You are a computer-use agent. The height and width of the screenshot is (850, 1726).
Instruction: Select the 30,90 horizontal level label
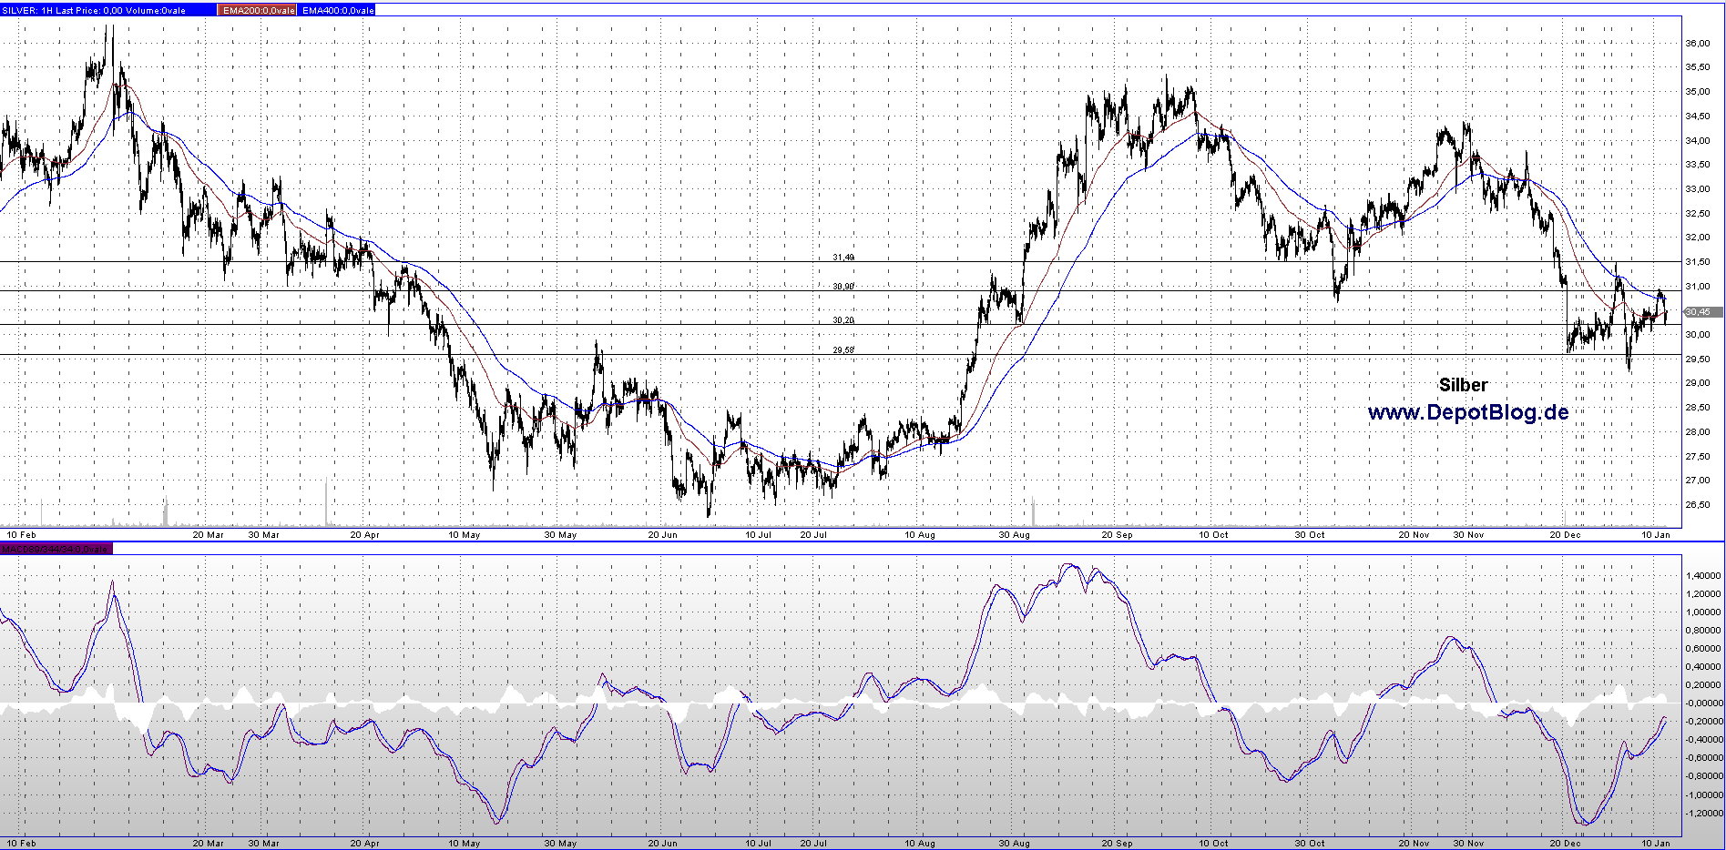pyautogui.click(x=843, y=287)
